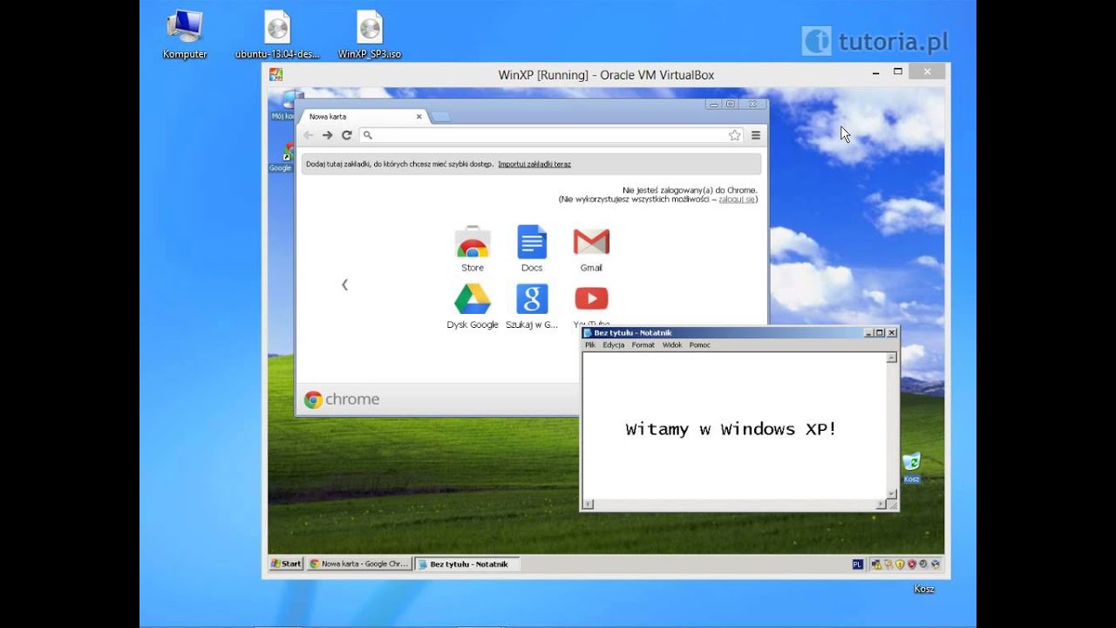Close the Nowa karta tab

418,116
